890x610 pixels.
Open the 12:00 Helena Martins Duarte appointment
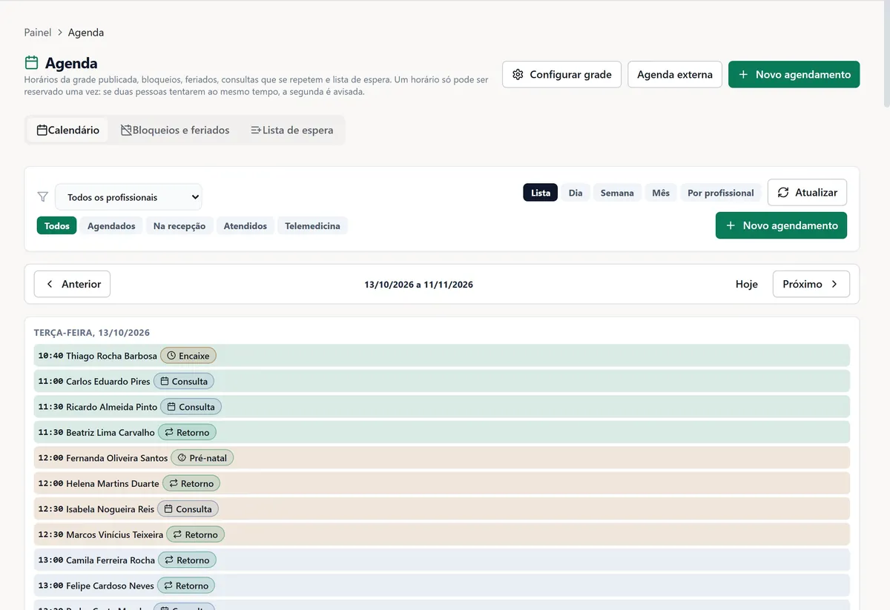click(x=442, y=484)
